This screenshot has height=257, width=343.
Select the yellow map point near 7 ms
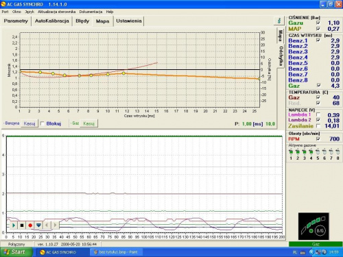(80, 75)
